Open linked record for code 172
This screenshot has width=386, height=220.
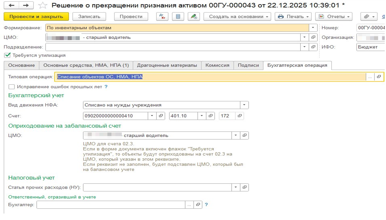click(x=240, y=116)
